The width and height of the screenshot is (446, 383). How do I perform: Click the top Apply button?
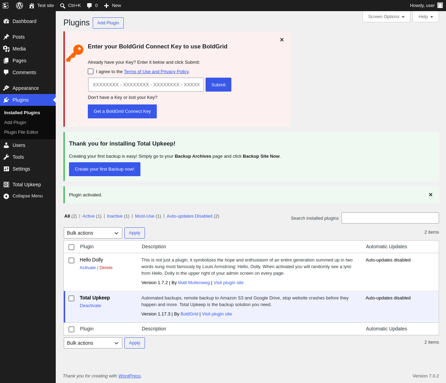pyautogui.click(x=134, y=233)
